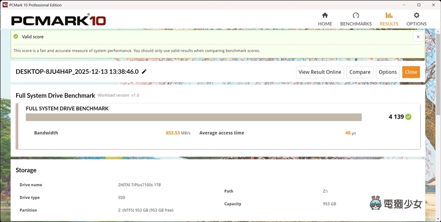Click the 40 µs average access time value

click(350, 133)
